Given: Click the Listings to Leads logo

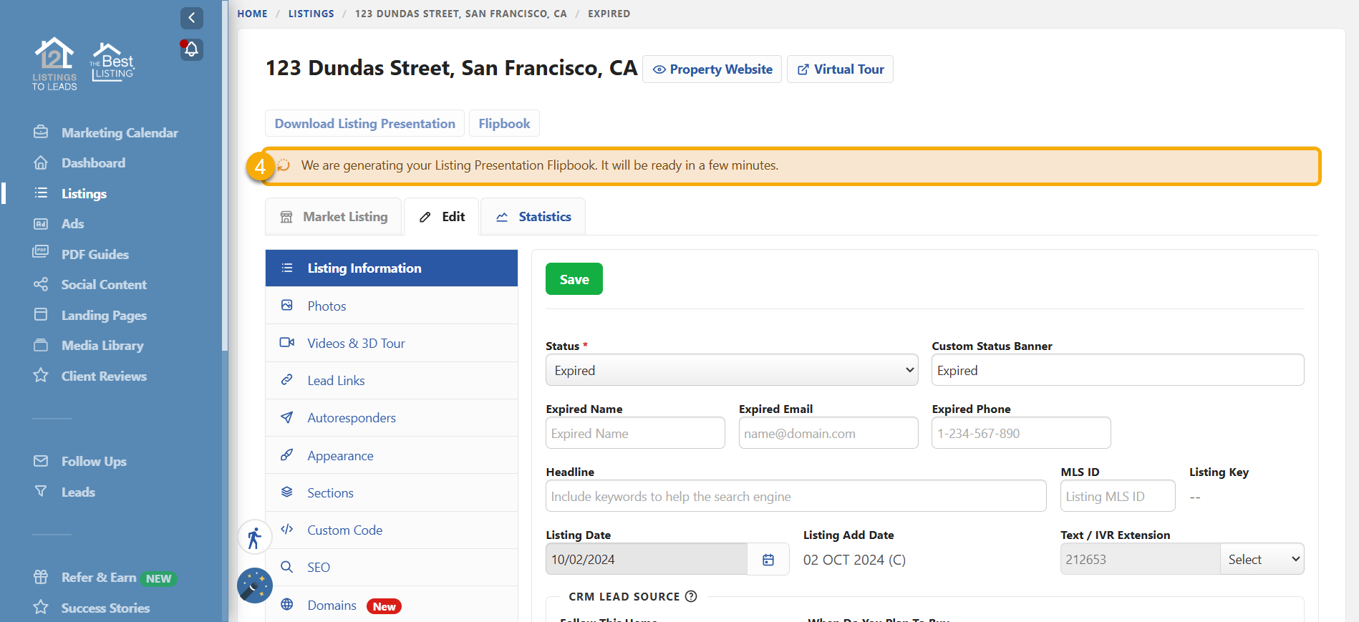Looking at the screenshot, I should click(x=54, y=64).
